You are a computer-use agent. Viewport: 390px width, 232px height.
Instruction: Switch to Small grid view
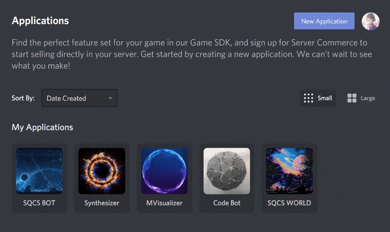317,98
